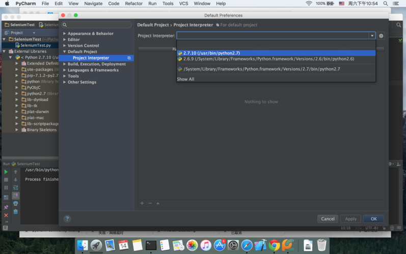406x254 pixels.
Task: Click the Cancel button
Action: pyautogui.click(x=328, y=219)
